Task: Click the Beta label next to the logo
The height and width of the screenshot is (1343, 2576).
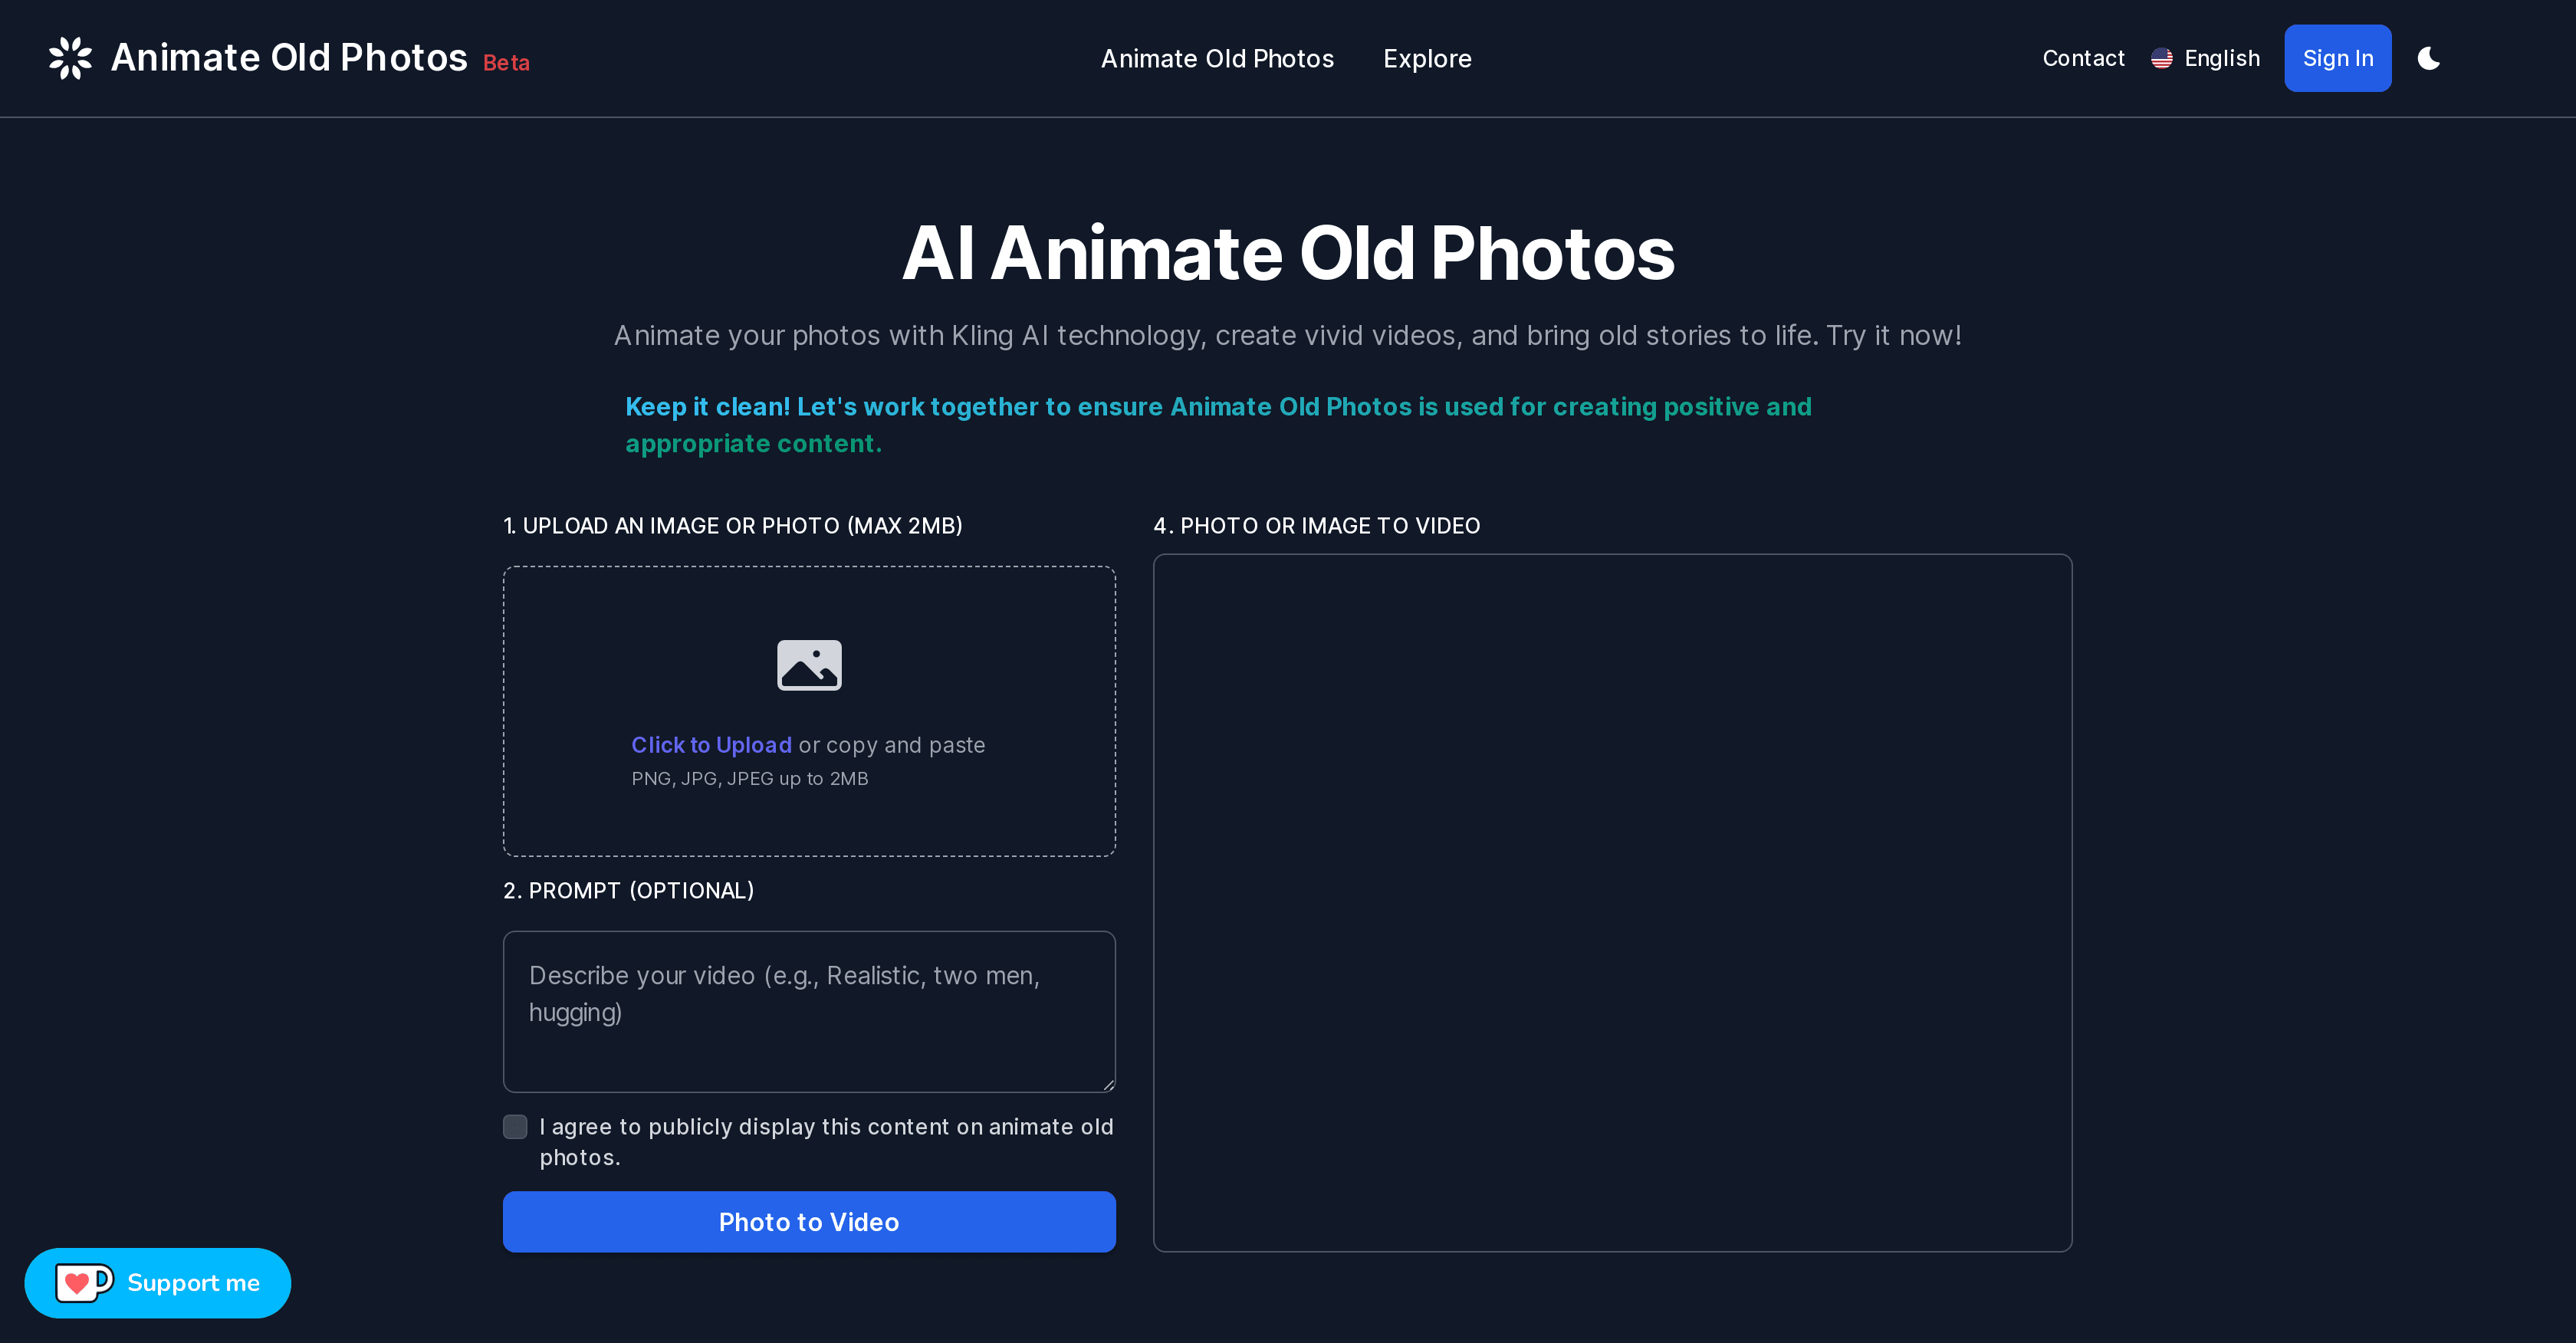Action: (505, 63)
